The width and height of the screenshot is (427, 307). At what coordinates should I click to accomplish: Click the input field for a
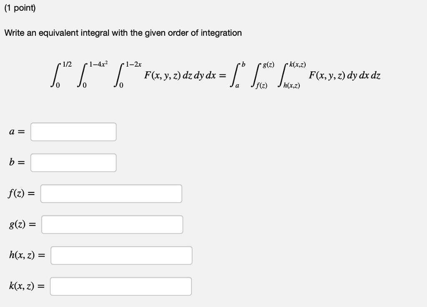(73, 132)
